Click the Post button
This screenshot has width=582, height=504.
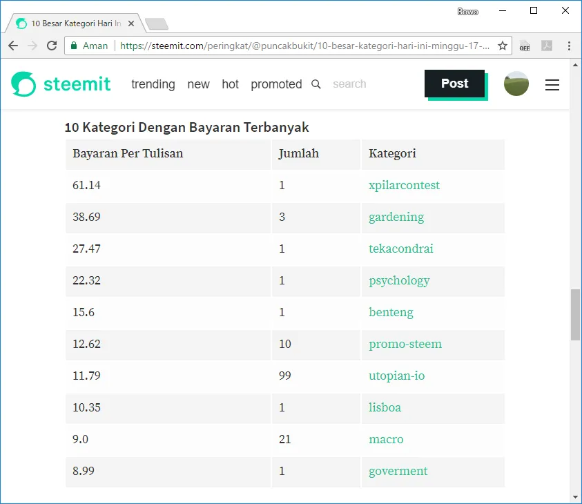click(455, 84)
